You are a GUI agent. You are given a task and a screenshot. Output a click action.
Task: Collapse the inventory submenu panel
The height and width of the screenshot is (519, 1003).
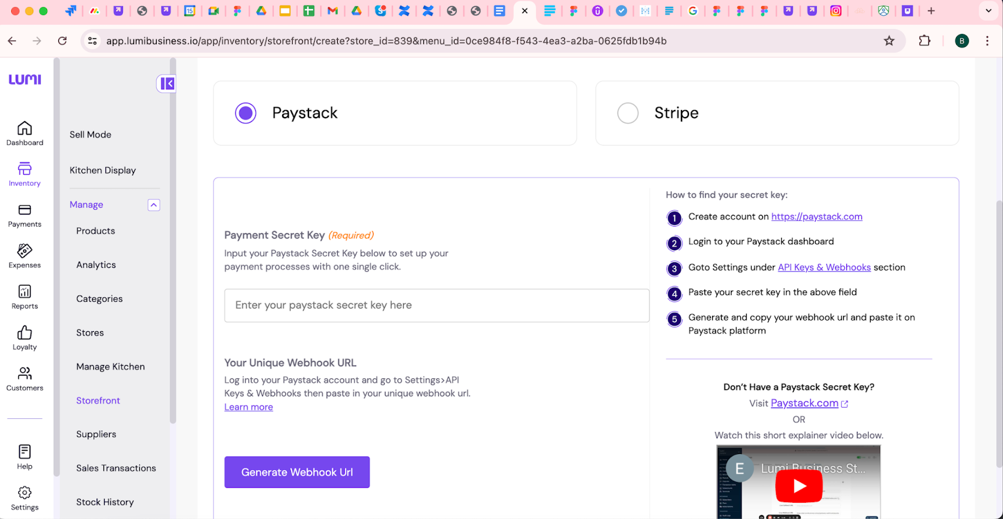click(167, 83)
